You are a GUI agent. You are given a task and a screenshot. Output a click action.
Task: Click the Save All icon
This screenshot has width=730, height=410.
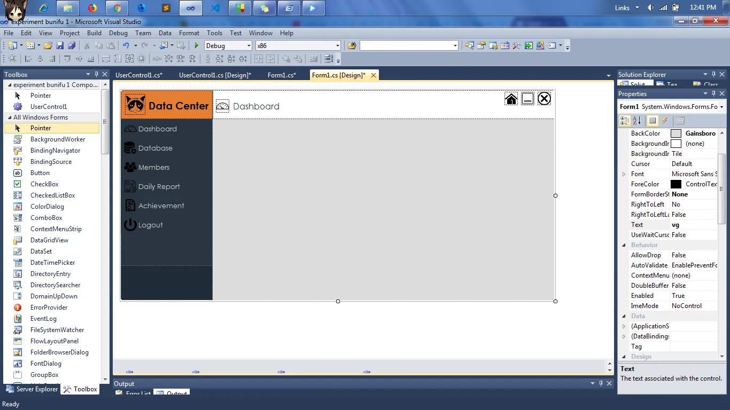pos(72,45)
